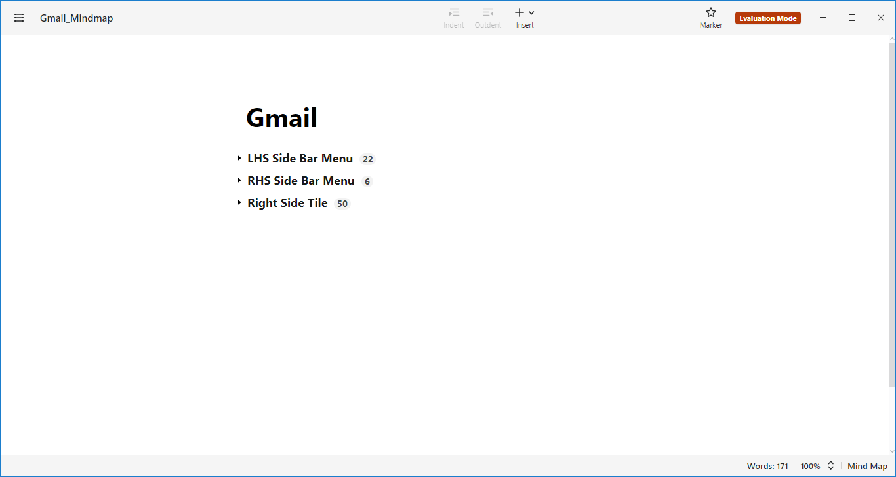Click the 6 subtopic count badge
Viewport: 896px width, 477px height.
tap(367, 181)
